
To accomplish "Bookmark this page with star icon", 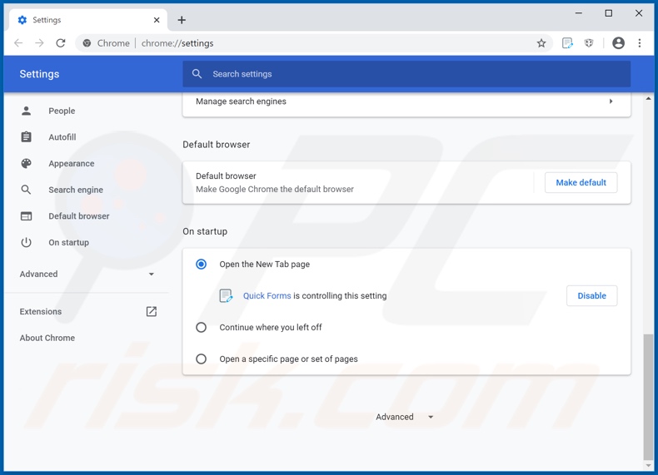I will [541, 43].
